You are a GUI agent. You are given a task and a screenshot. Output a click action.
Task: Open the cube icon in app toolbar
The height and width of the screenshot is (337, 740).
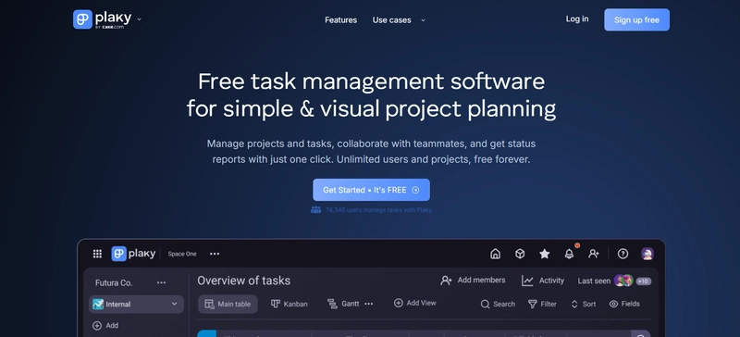tap(520, 254)
